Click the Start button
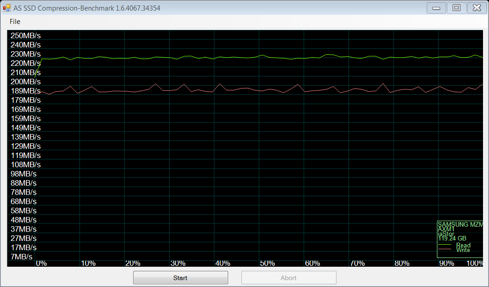 181,278
